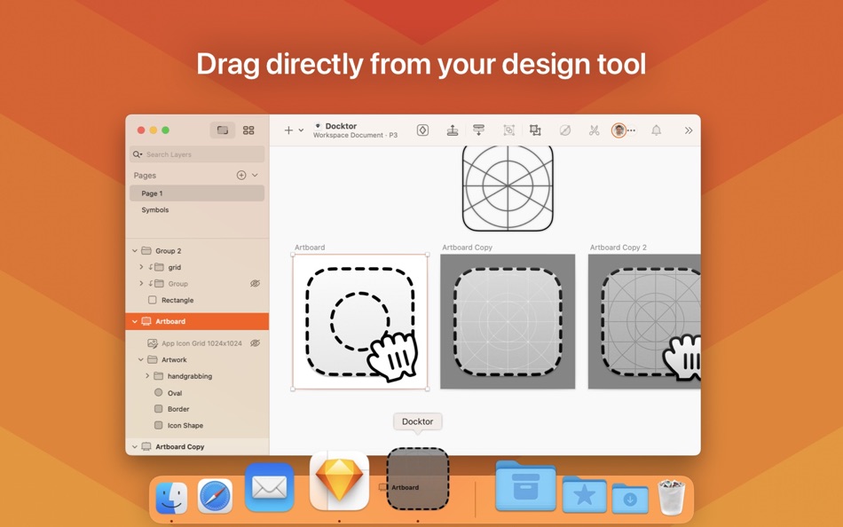Click the Insert plus icon in the toolbar

[288, 130]
